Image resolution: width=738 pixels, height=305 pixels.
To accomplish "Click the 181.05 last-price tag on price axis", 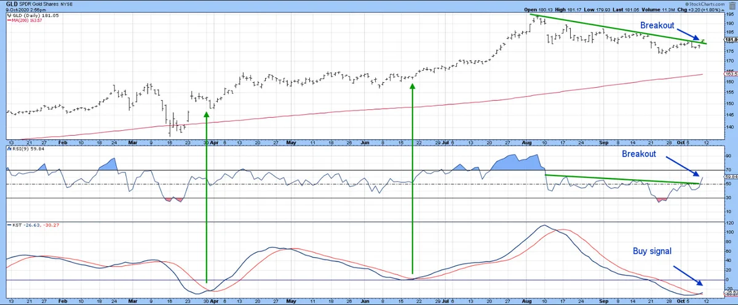I will (x=731, y=39).
